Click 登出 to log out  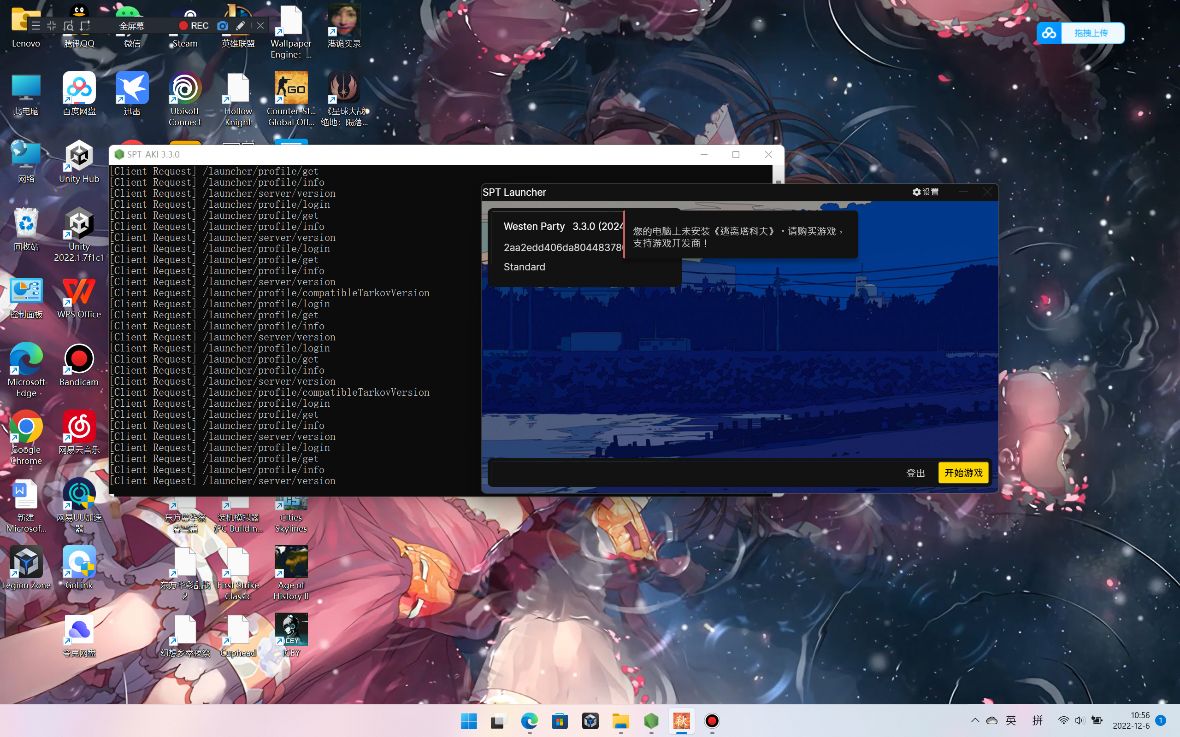pos(915,473)
